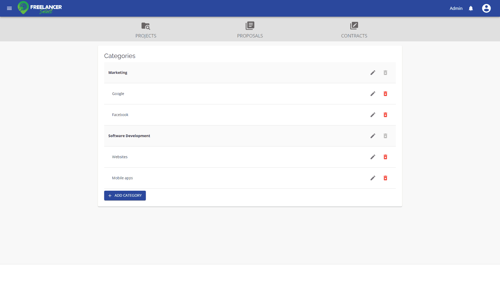The height and width of the screenshot is (281, 500).
Task: Open the hamburger navigation menu
Action: point(9,8)
